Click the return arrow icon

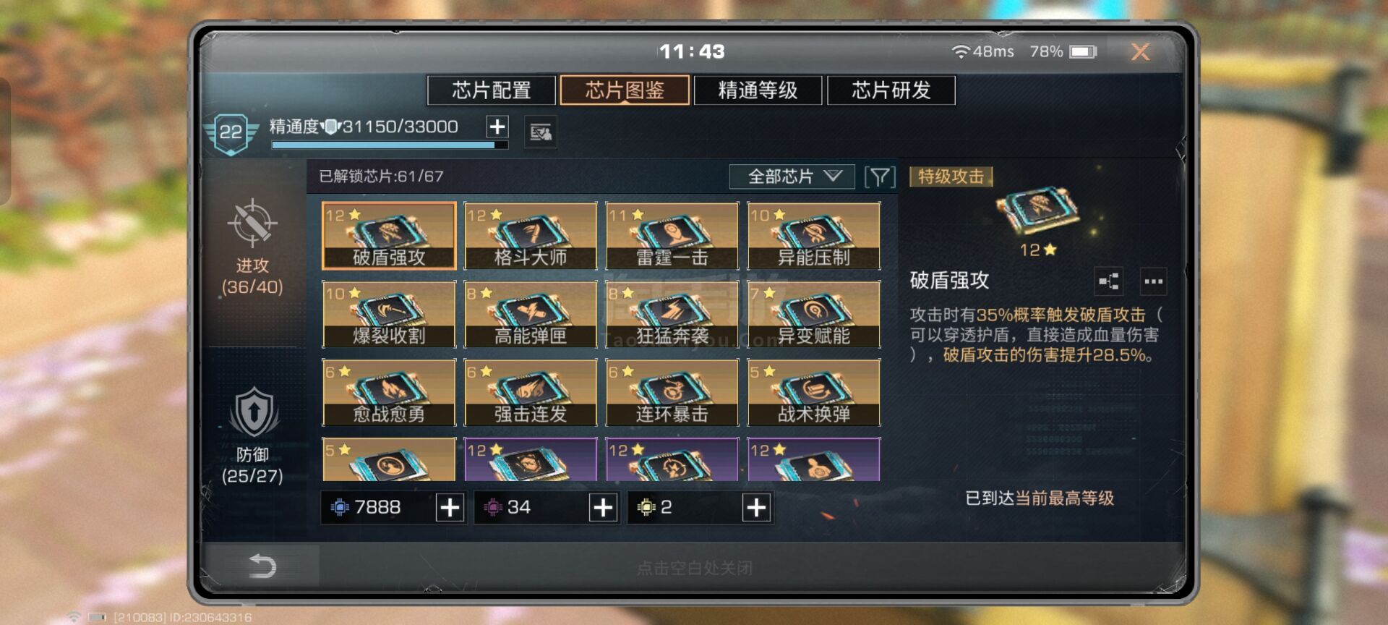pos(262,566)
